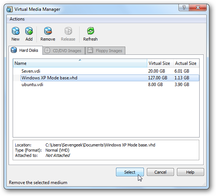216x196 pixels.
Task: Select the ubuntu.vdi disk row
Action: click(x=106, y=85)
